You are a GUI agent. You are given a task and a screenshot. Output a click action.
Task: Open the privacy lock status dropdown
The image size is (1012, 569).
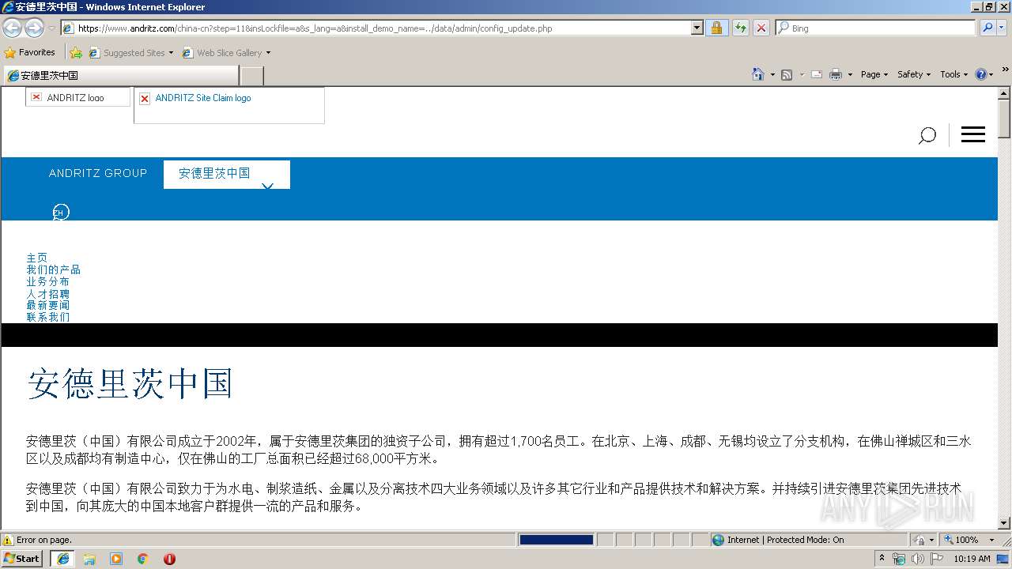click(923, 540)
